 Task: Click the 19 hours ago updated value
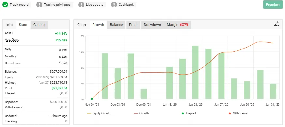tap(58, 116)
